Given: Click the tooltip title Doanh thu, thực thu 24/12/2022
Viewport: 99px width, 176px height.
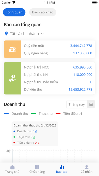Looking at the screenshot, I should (35, 125).
